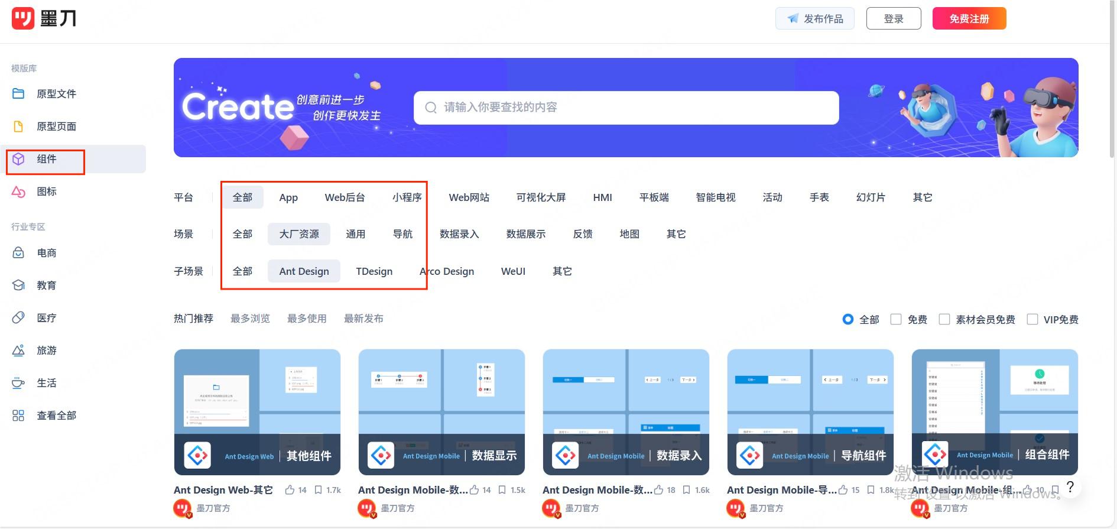Click bookmark icon showing 1.6k

[x=687, y=489]
